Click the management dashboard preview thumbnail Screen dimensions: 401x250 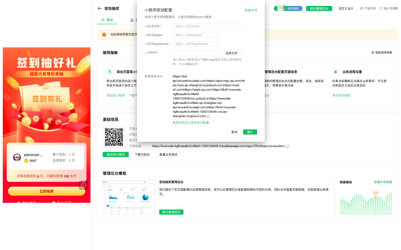coord(129,197)
